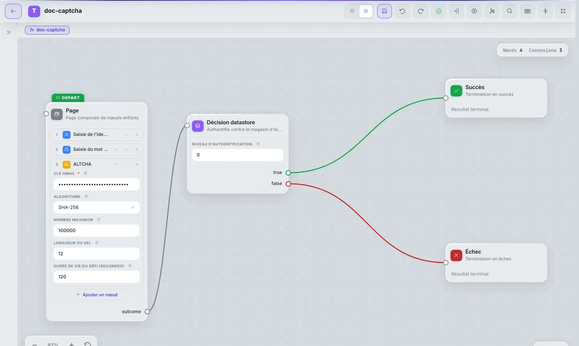Screen dimensions: 579x346
Task: Show help for Algorithme field
Action: pyautogui.click(x=86, y=197)
